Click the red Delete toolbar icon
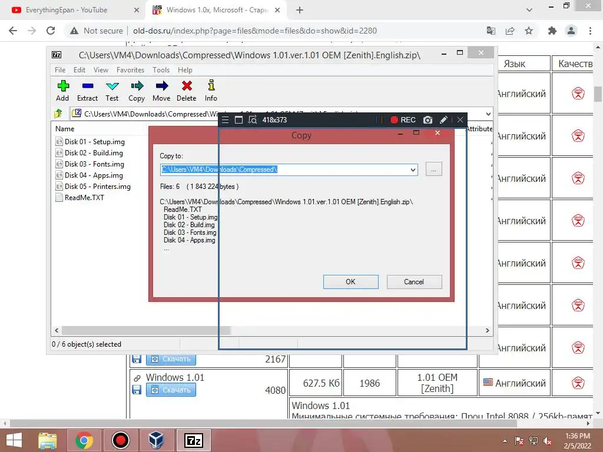Viewport: 603px width, 452px height. point(187,91)
